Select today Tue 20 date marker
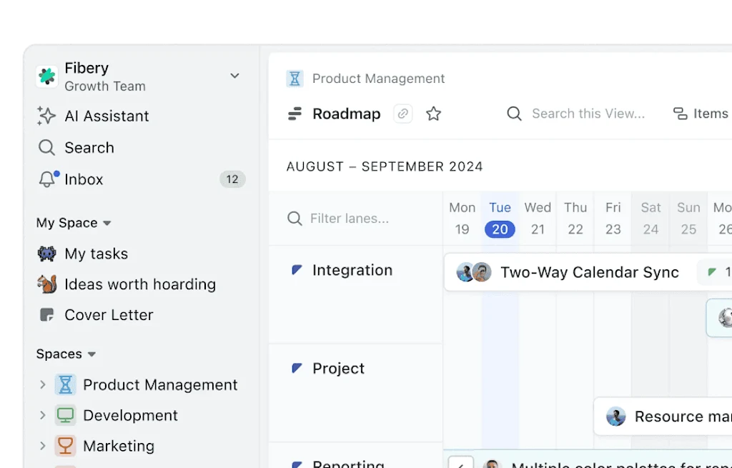Image resolution: width=732 pixels, height=468 pixels. [500, 229]
